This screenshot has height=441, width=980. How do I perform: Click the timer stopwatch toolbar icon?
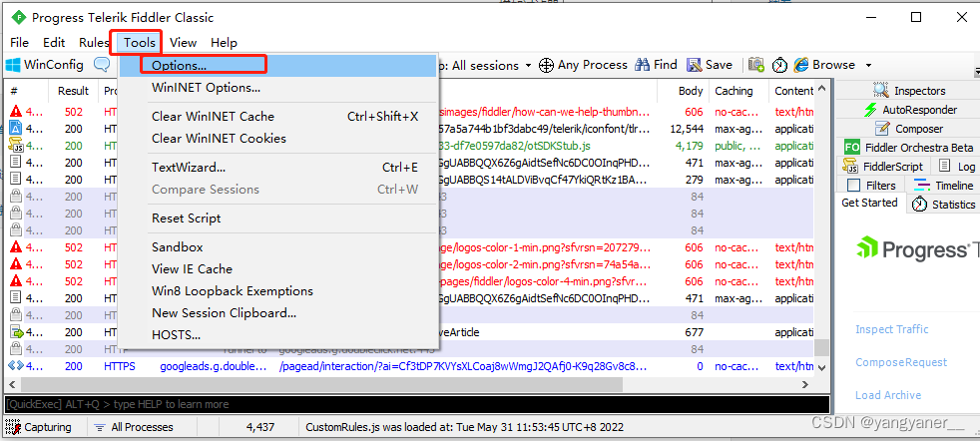[x=779, y=65]
